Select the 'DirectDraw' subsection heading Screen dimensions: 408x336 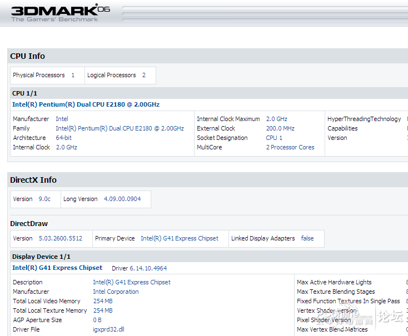(29, 224)
